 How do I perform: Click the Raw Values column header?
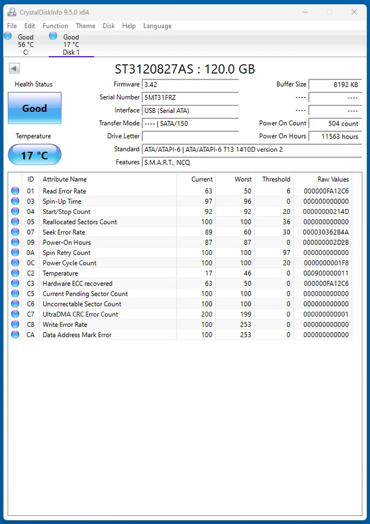pos(322,179)
